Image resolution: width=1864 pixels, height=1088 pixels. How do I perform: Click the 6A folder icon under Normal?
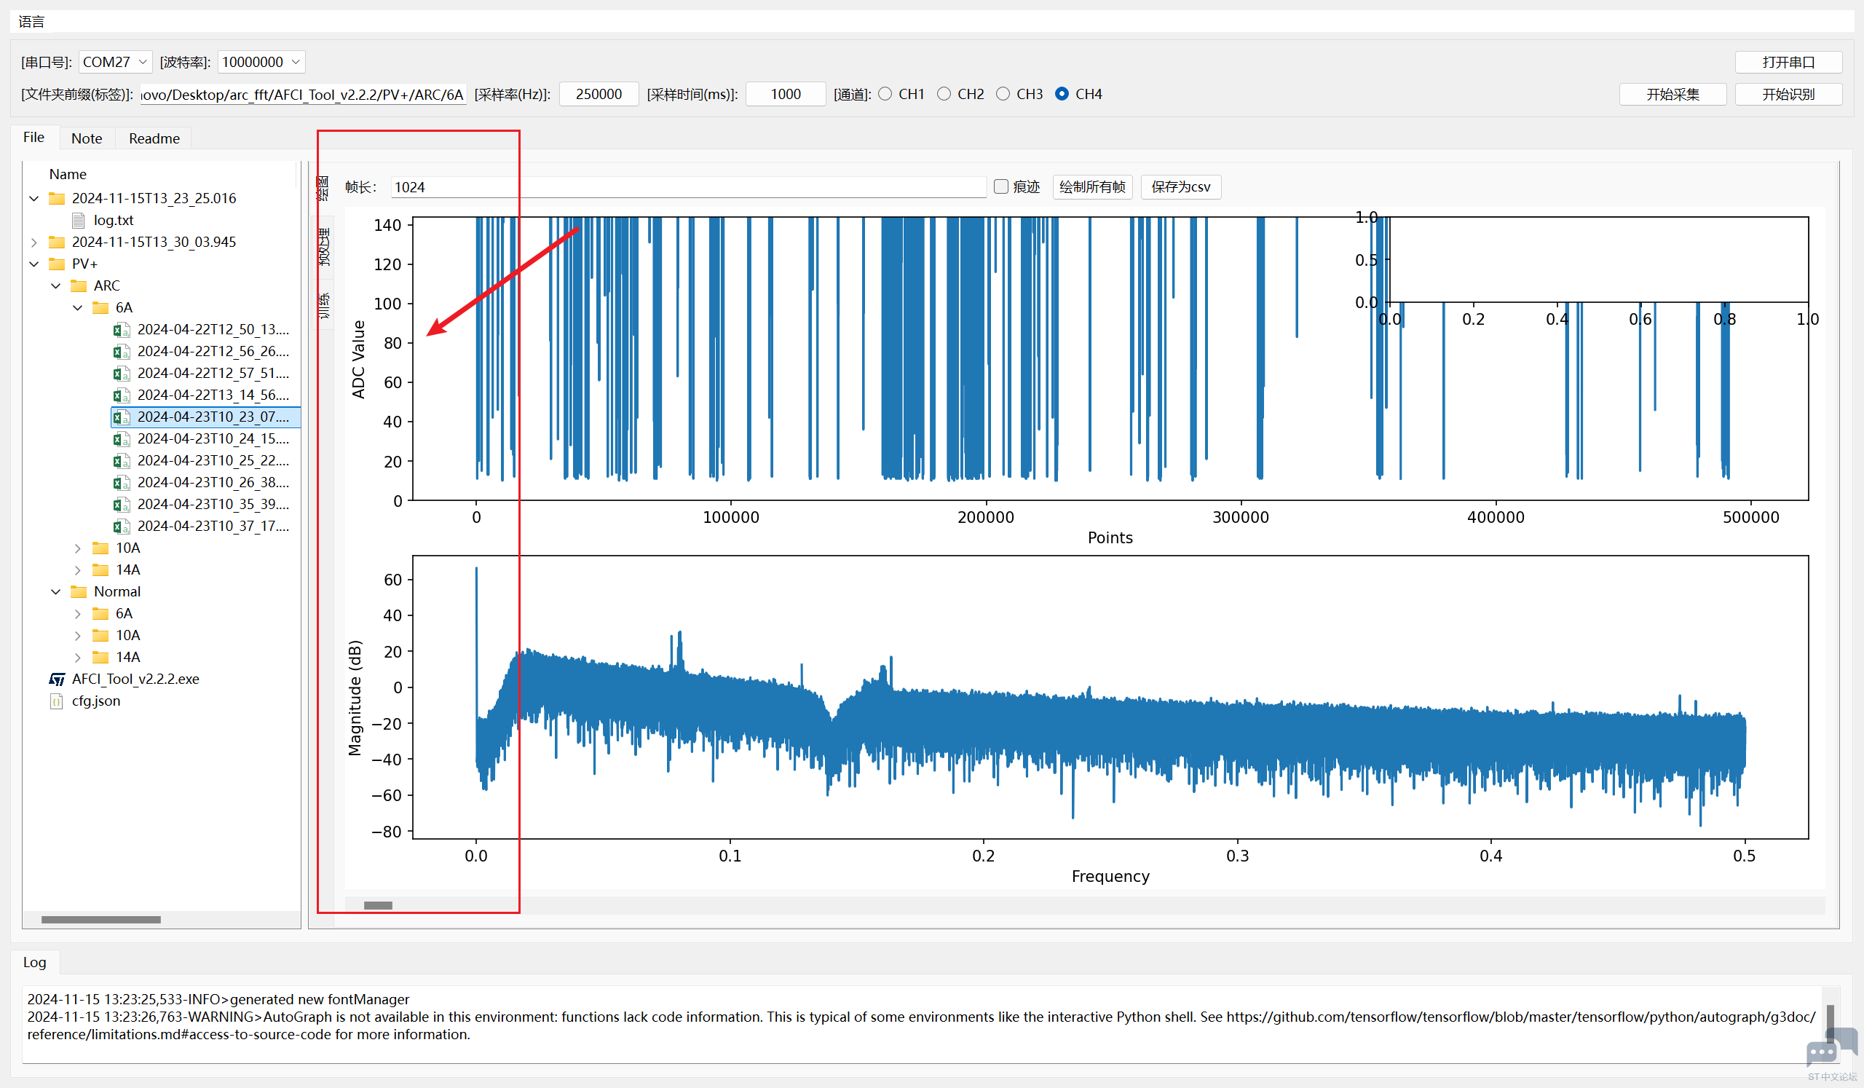[x=100, y=614]
